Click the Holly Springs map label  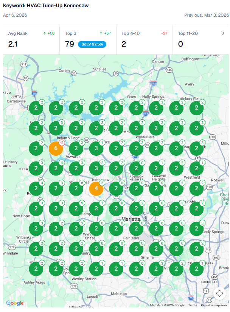(153, 97)
